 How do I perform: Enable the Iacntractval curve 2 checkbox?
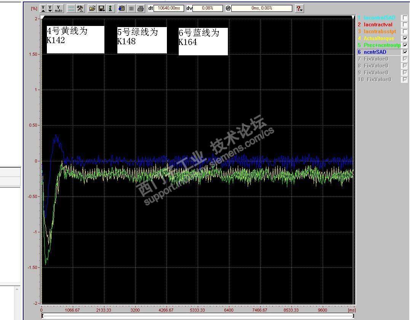[x=405, y=24]
